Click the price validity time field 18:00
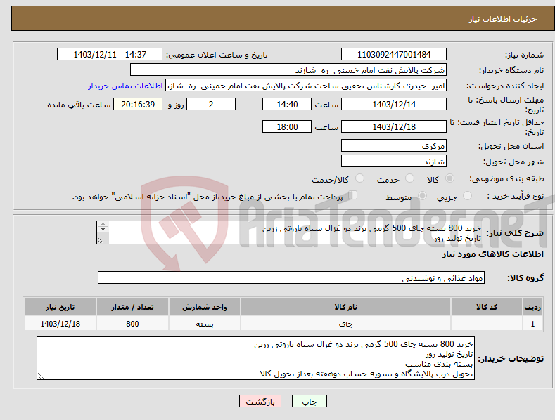 pyautogui.click(x=287, y=126)
